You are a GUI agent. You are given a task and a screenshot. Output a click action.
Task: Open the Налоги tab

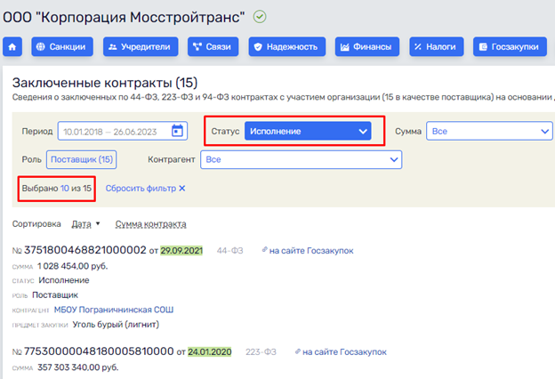[437, 47]
